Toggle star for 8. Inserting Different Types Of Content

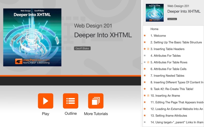[x=145, y=82]
